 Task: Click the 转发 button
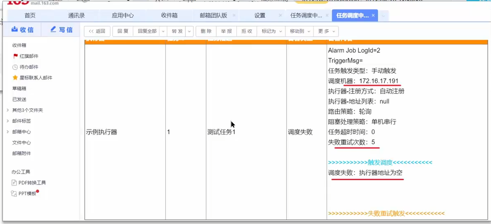click(177, 31)
